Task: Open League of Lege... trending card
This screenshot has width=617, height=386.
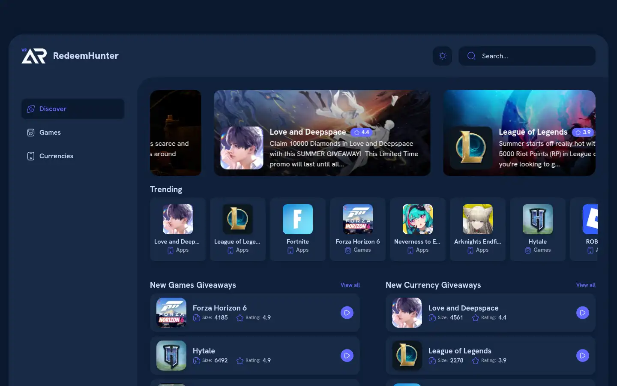Action: [x=238, y=229]
